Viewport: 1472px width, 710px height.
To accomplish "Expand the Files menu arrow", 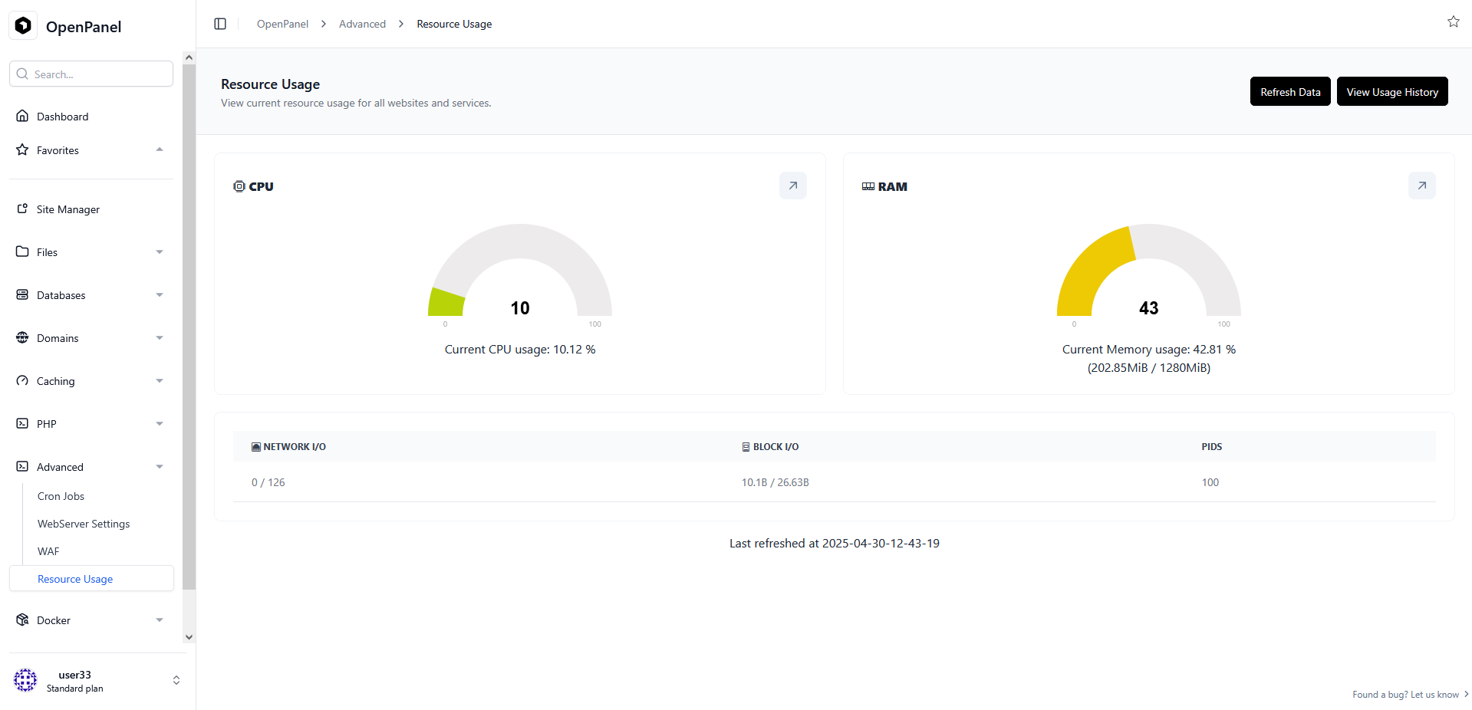I will point(160,252).
